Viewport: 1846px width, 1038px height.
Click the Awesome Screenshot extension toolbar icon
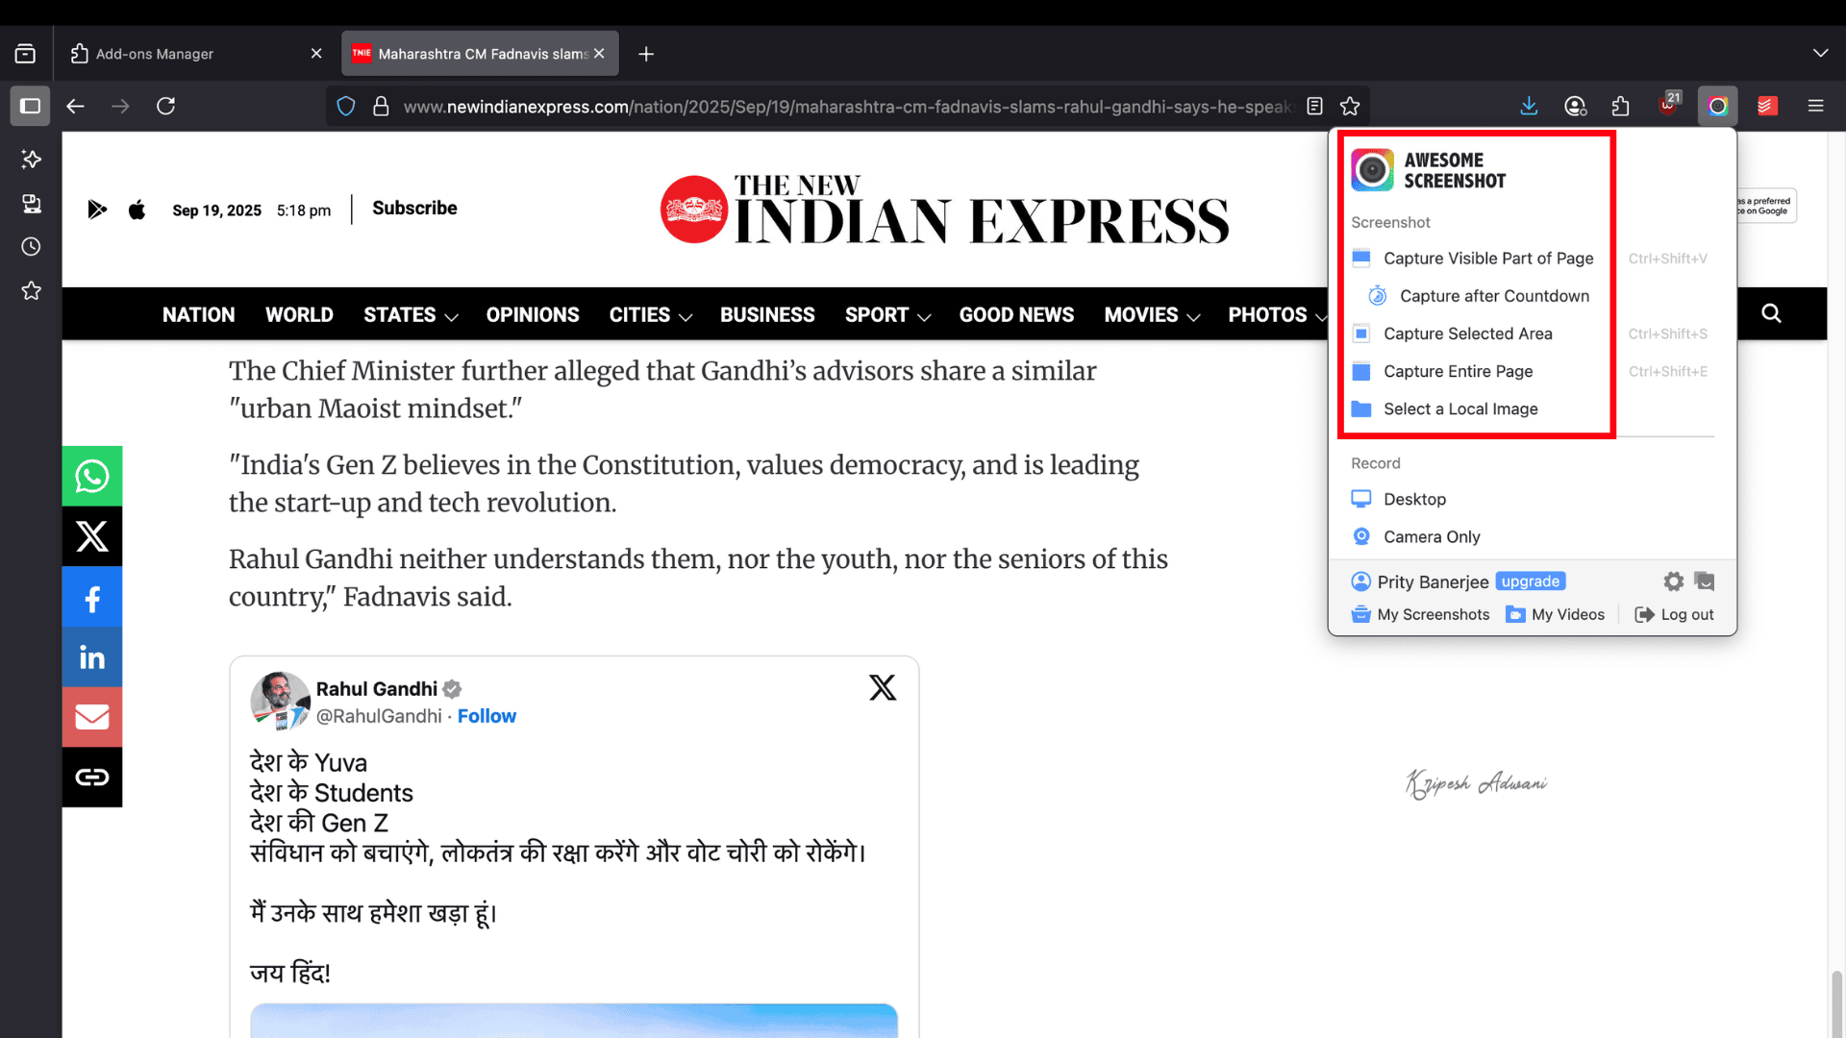coord(1717,106)
